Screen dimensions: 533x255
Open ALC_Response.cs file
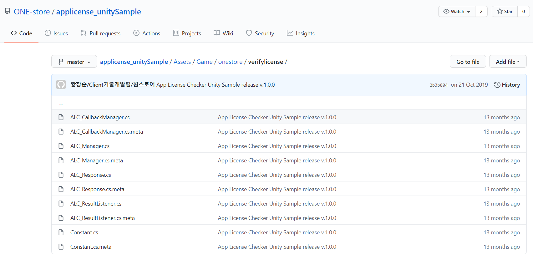coord(91,175)
